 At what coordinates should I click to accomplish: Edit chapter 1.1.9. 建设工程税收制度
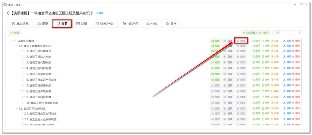[287, 97]
